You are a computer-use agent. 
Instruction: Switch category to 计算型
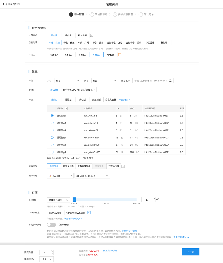pos(68,100)
